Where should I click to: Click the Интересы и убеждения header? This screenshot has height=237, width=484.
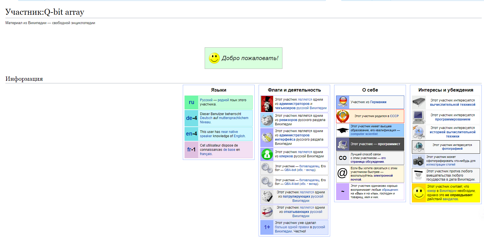[446, 90]
